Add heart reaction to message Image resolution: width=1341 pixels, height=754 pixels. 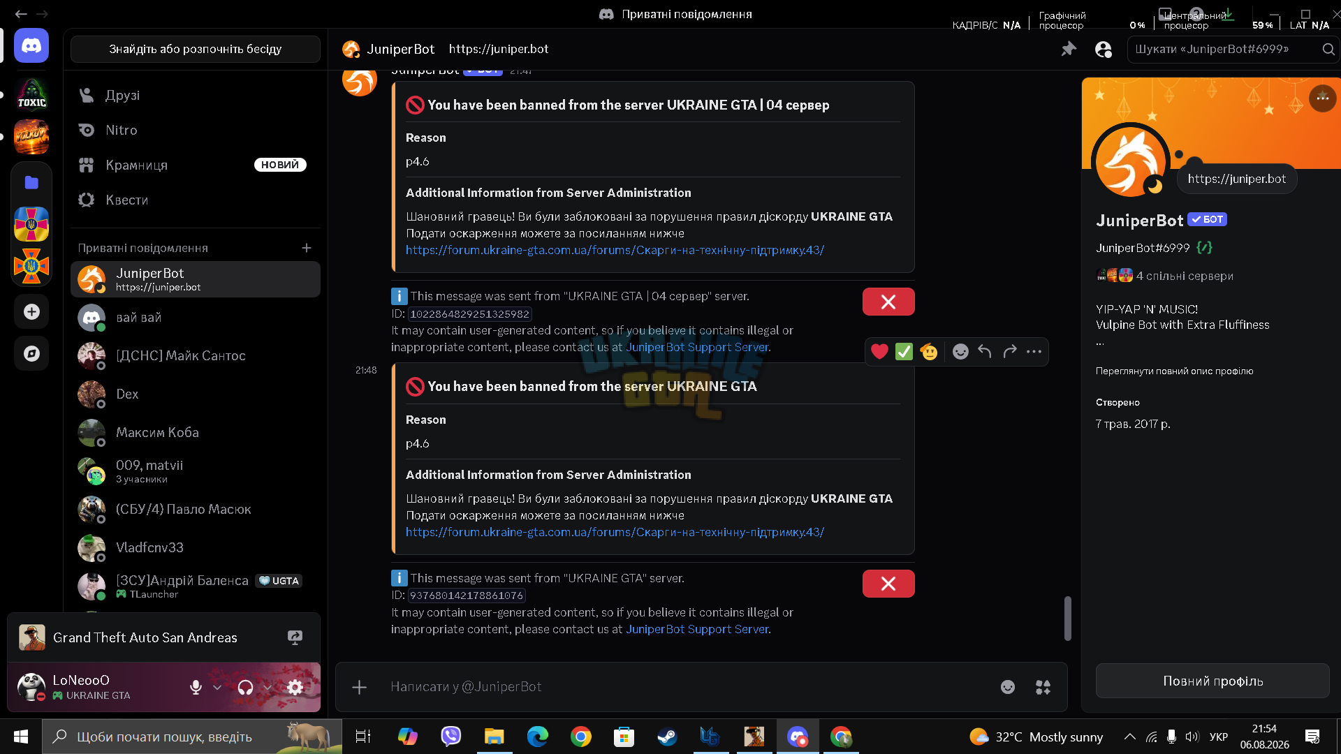coord(879,352)
